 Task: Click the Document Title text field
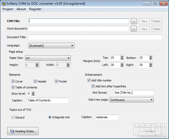(x=95, y=37)
